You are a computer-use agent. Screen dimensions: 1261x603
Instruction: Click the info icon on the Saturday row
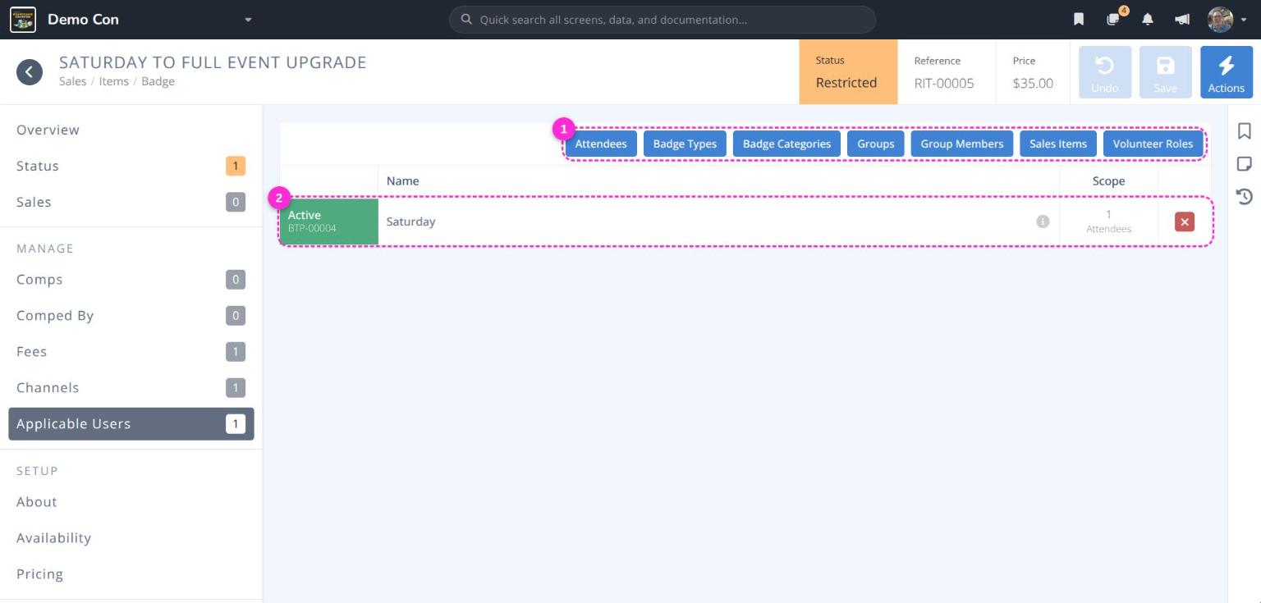(1043, 222)
